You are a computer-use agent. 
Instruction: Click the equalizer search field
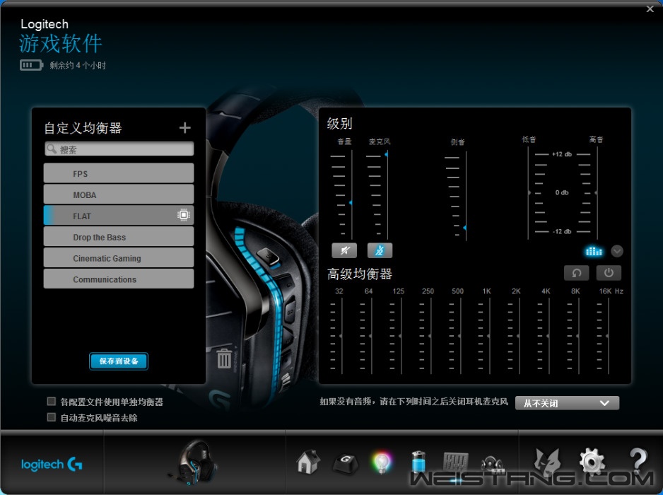coord(119,149)
